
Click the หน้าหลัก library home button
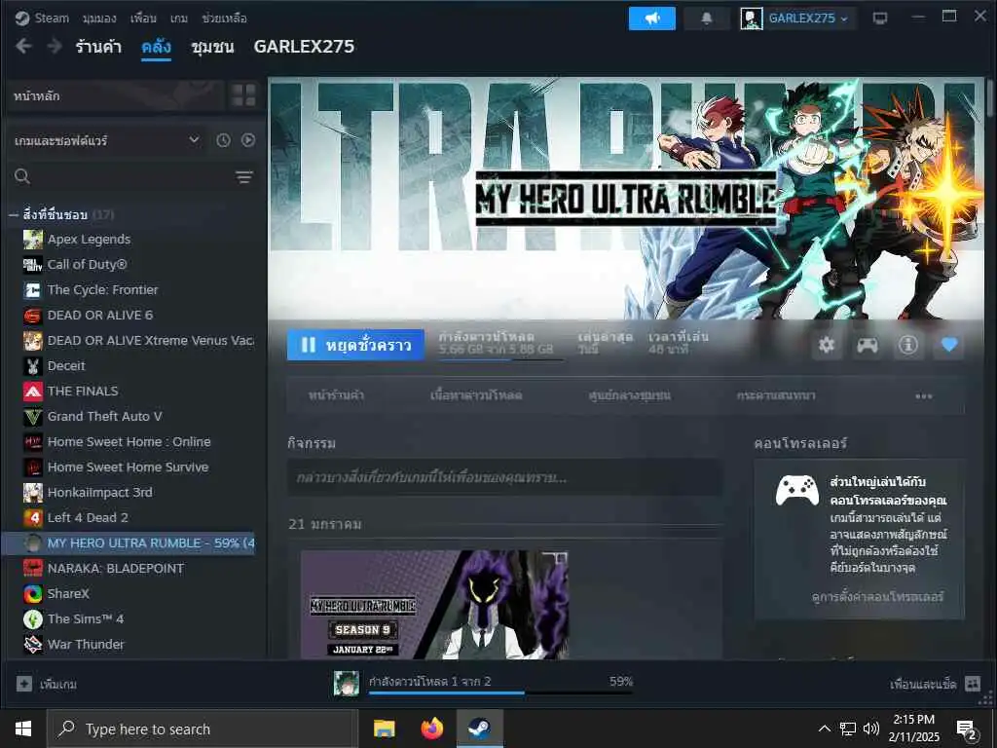click(115, 96)
